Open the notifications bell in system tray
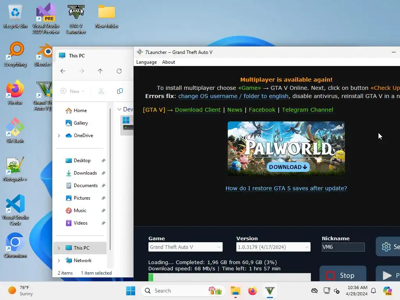400x300 pixels. [373, 291]
